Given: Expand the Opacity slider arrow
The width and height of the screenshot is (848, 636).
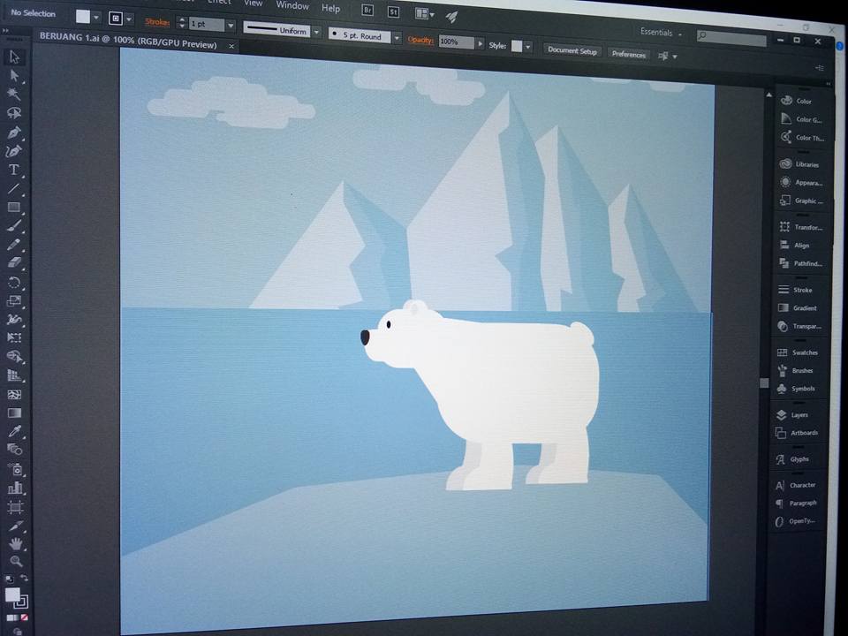Looking at the screenshot, I should point(480,43).
